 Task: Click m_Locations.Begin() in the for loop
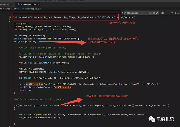tap(91, 105)
